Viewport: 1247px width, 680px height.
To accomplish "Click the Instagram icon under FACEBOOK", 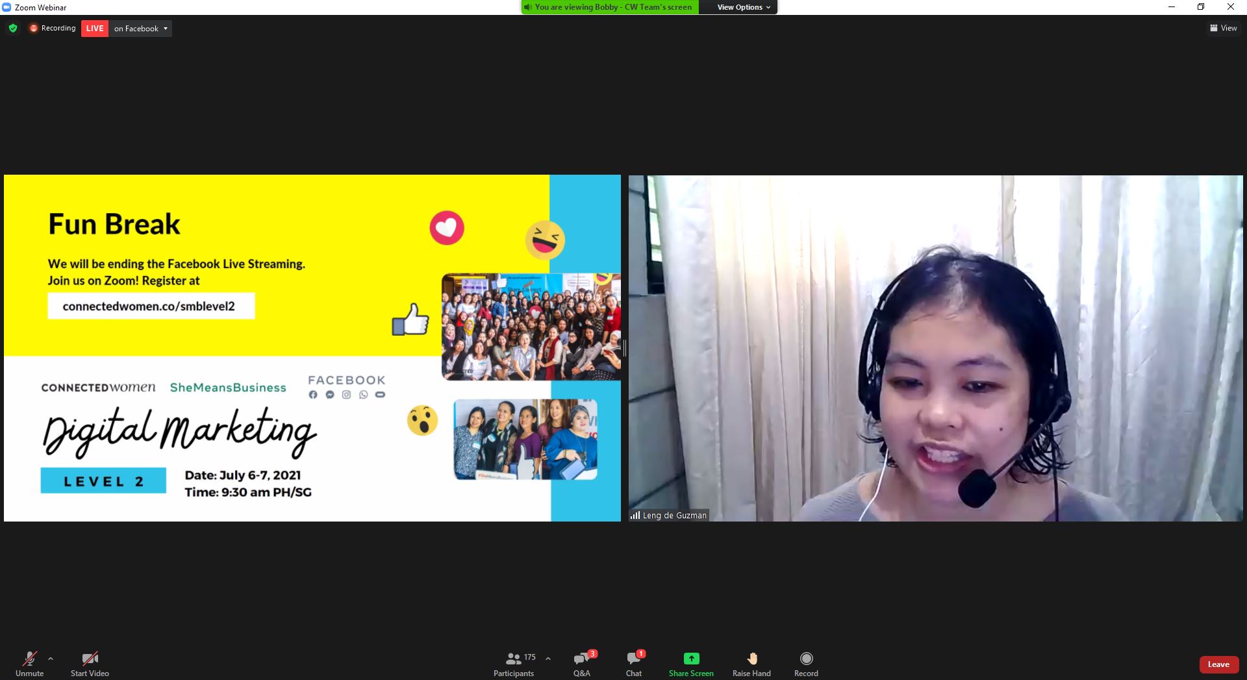I will 346,394.
